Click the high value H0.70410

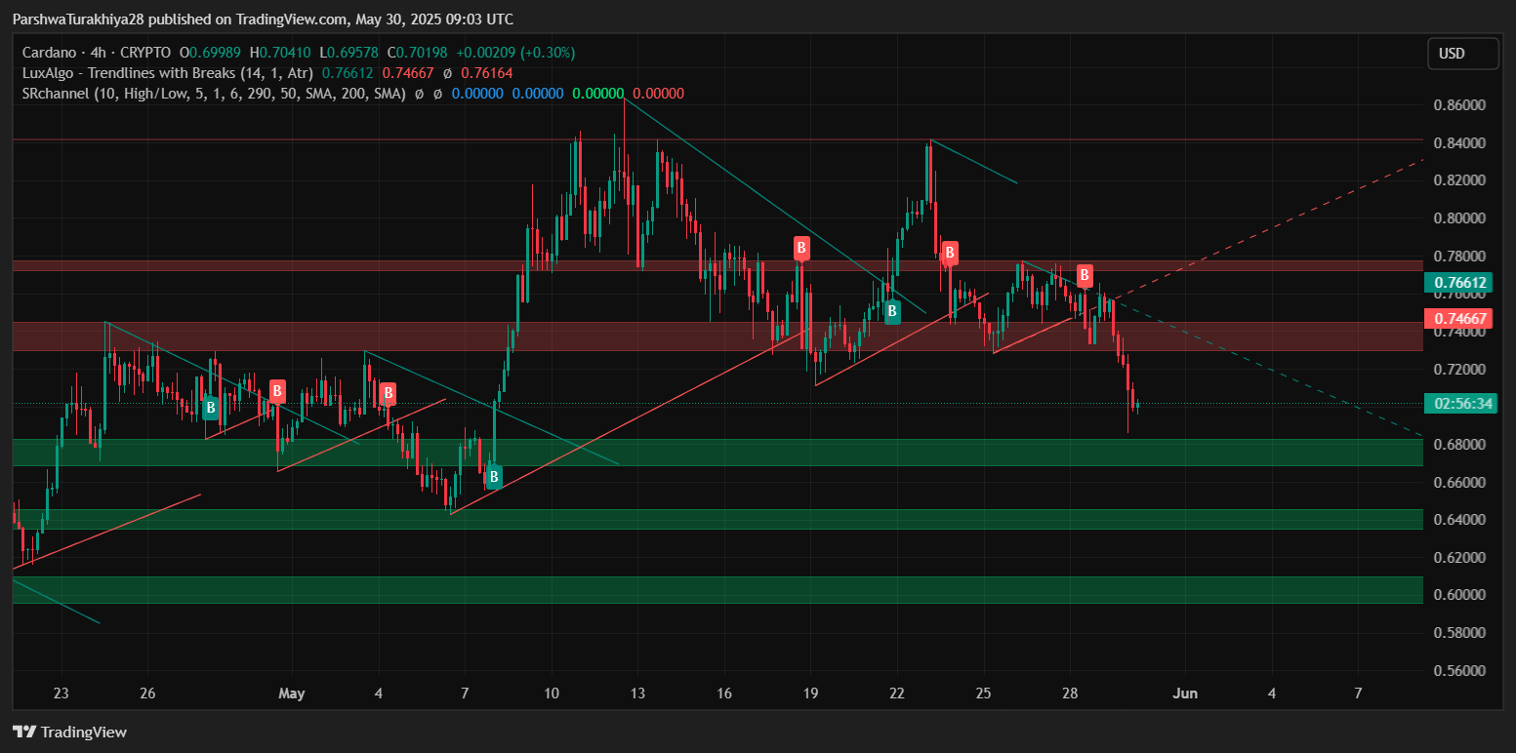point(280,53)
